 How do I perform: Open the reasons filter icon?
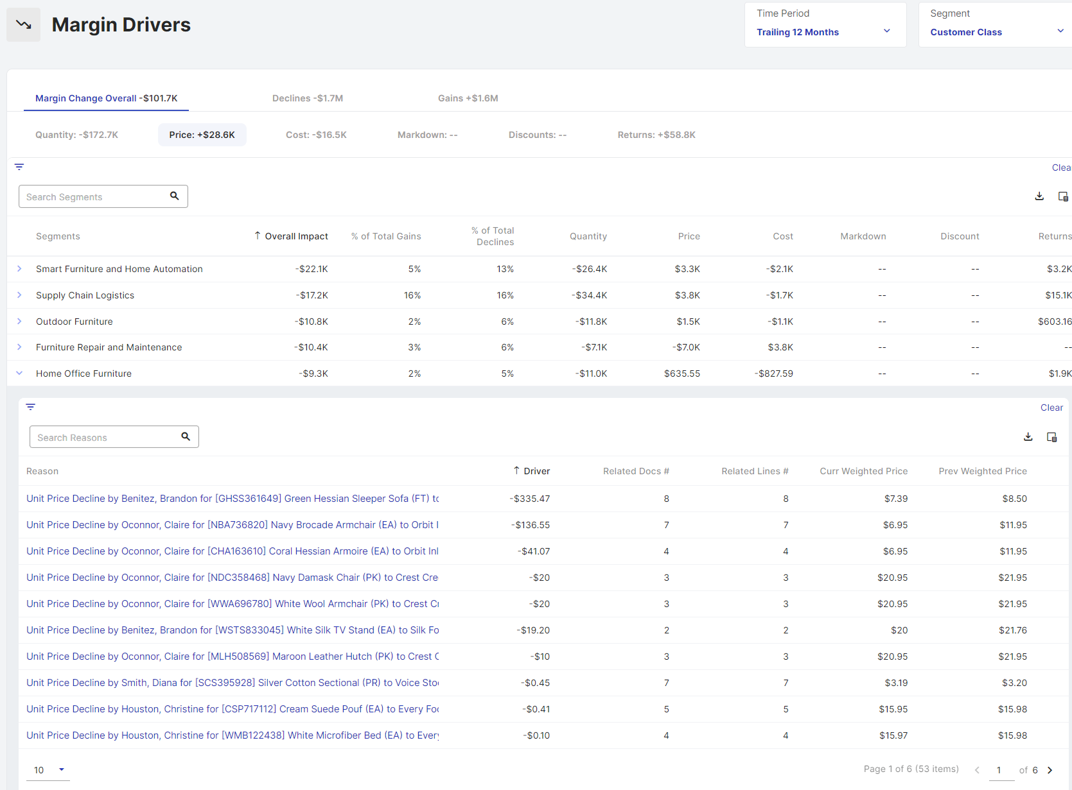pos(30,407)
